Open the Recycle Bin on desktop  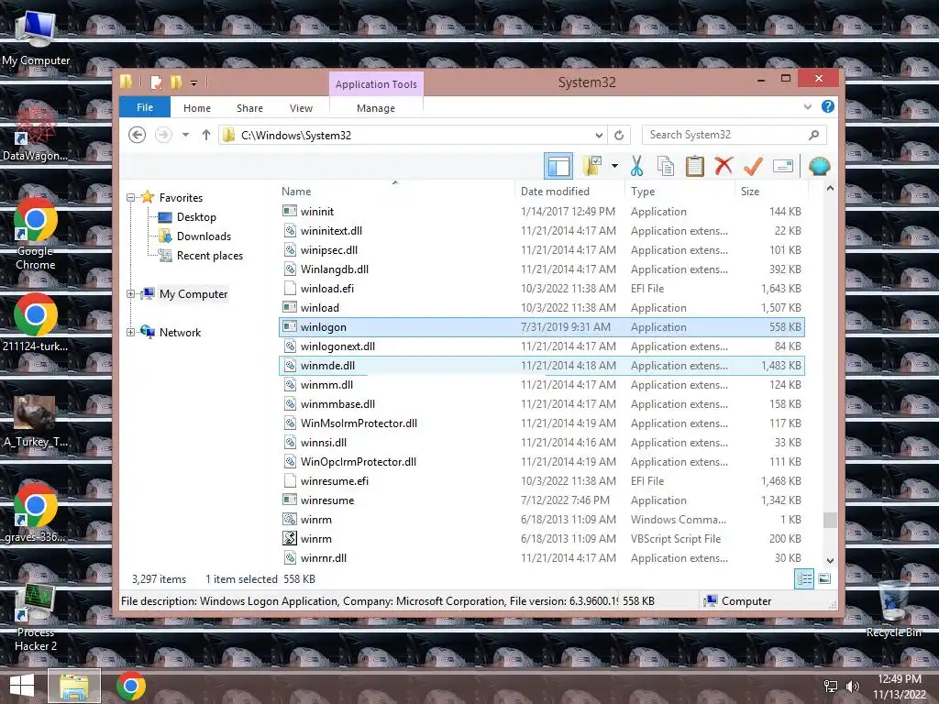pyautogui.click(x=893, y=609)
